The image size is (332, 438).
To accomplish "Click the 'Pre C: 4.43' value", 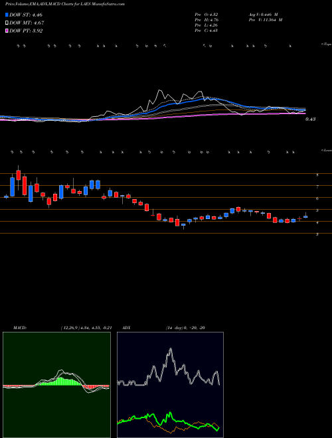I will tap(207, 31).
